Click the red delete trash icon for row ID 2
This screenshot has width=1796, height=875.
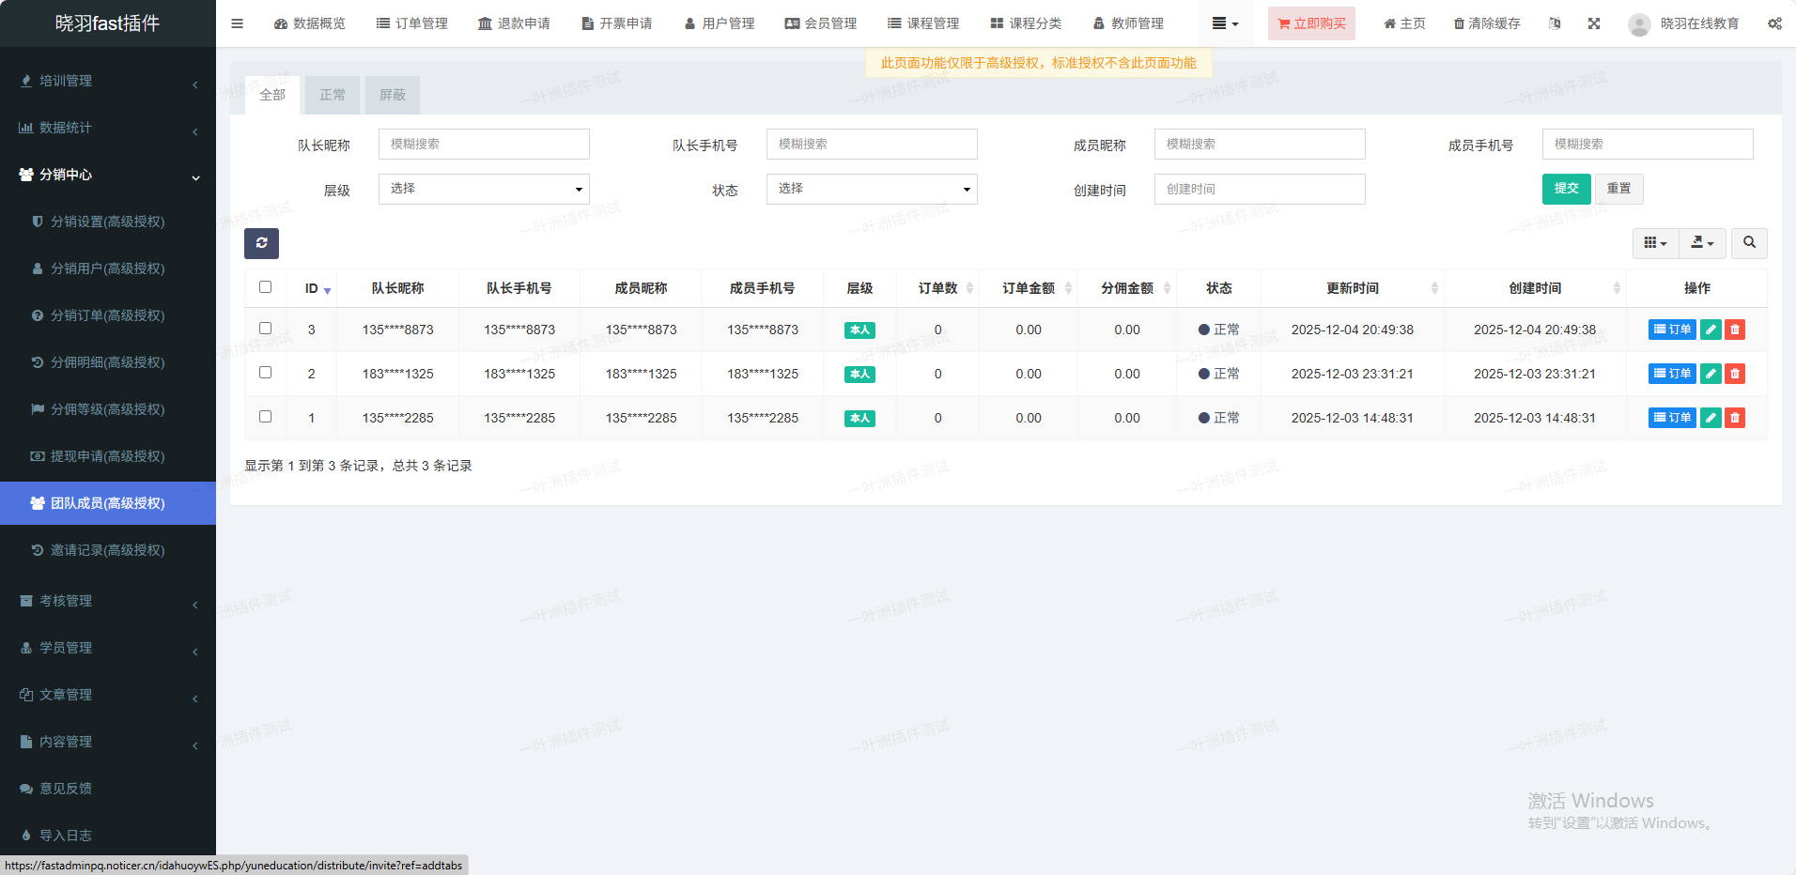click(1735, 374)
